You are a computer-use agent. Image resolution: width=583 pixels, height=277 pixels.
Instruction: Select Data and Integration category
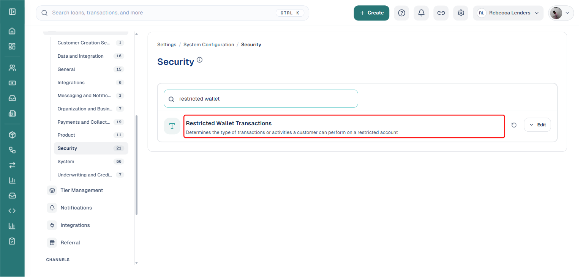click(91, 56)
